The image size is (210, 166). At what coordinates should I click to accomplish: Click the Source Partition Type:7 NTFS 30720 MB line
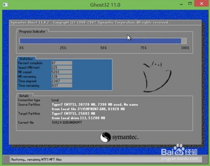(x=95, y=104)
